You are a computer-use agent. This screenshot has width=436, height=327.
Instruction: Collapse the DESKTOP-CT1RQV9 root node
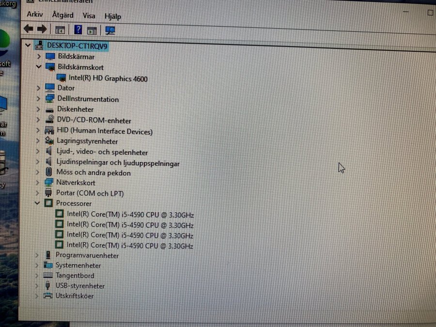(28, 46)
